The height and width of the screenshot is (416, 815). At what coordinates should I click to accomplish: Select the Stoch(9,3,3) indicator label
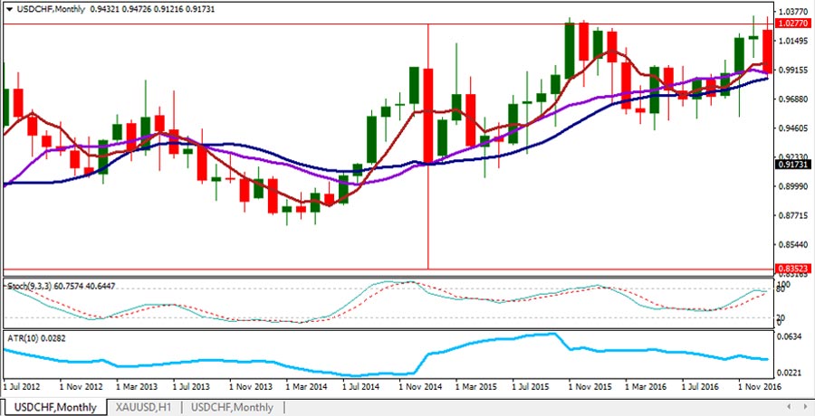pos(34,286)
